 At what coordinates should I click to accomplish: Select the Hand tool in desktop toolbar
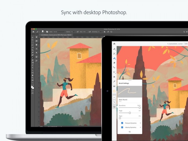point(32,75)
